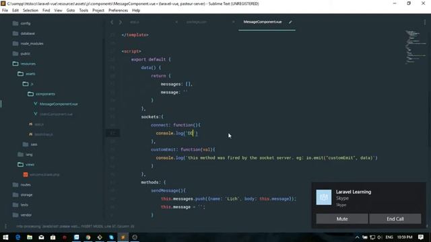The width and height of the screenshot is (431, 242).
Task: Click the 'sendMessage' method name in code
Action: [164, 191]
